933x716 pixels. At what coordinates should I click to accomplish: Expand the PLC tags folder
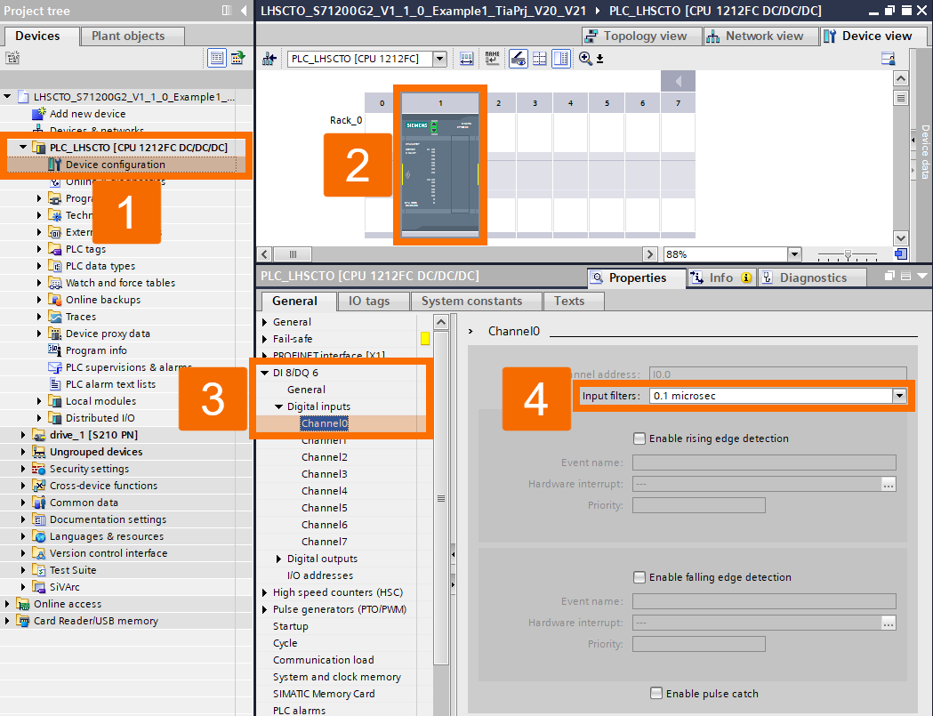click(39, 249)
